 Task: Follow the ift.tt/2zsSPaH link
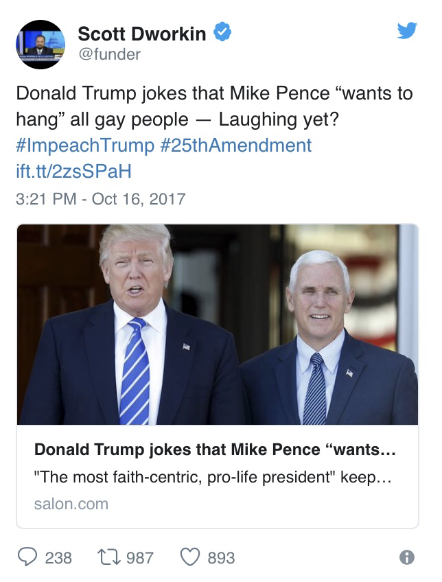(73, 172)
